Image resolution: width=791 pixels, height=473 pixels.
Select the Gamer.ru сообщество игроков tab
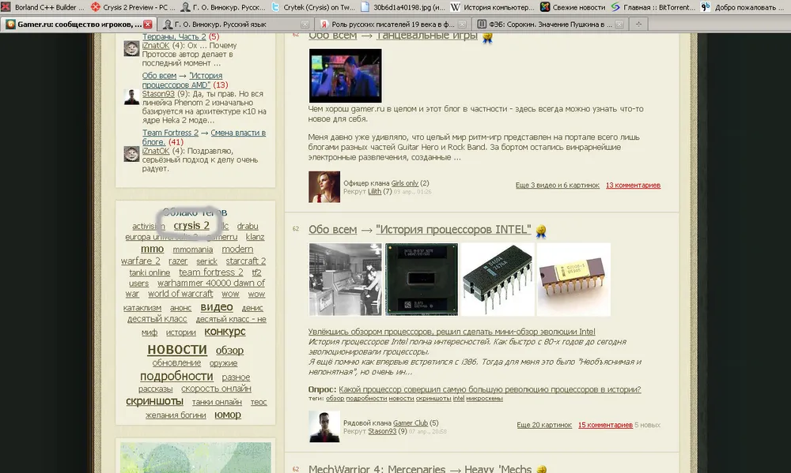[78, 24]
